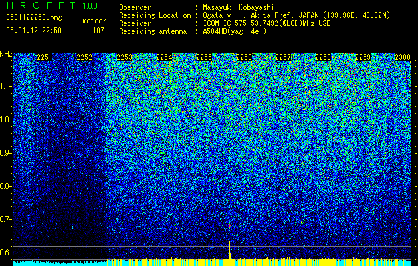Click the 2255 time marker
Screen dimensions: 418x266
[x=204, y=57]
